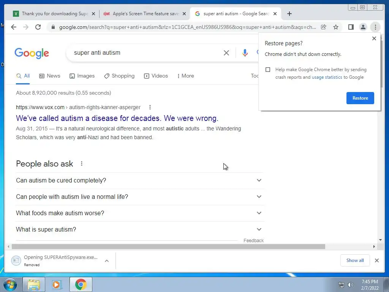Click Show all downloads

(x=355, y=260)
